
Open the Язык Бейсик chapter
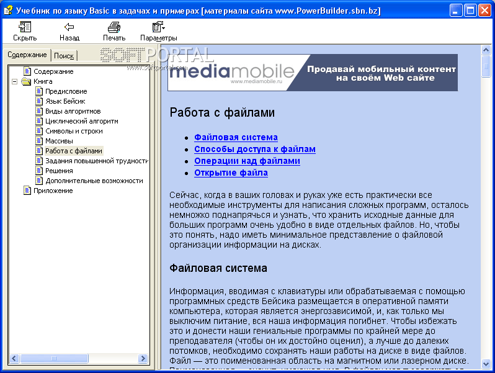coord(65,101)
